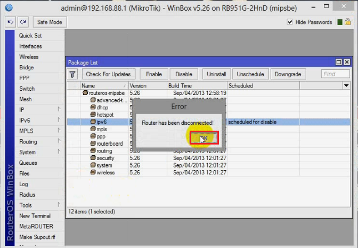Open the Switch menu

point(27,89)
